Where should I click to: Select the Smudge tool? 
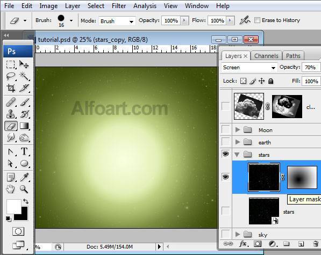click(x=11, y=137)
